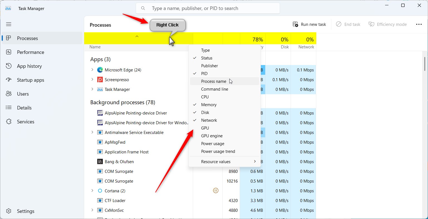Enable the Process name column
The image size is (428, 219).
point(225,81)
